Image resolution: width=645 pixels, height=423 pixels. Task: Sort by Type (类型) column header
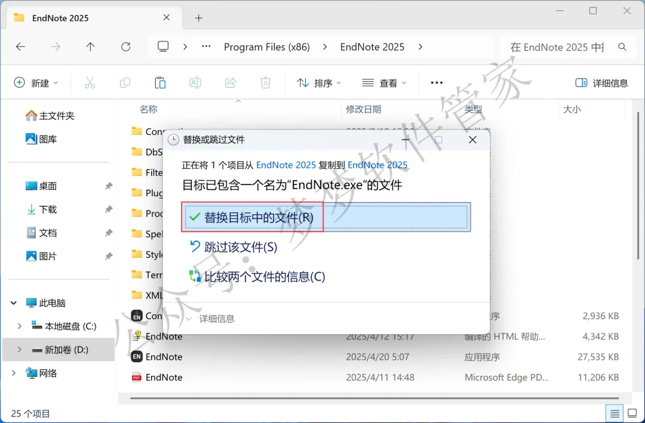[473, 109]
